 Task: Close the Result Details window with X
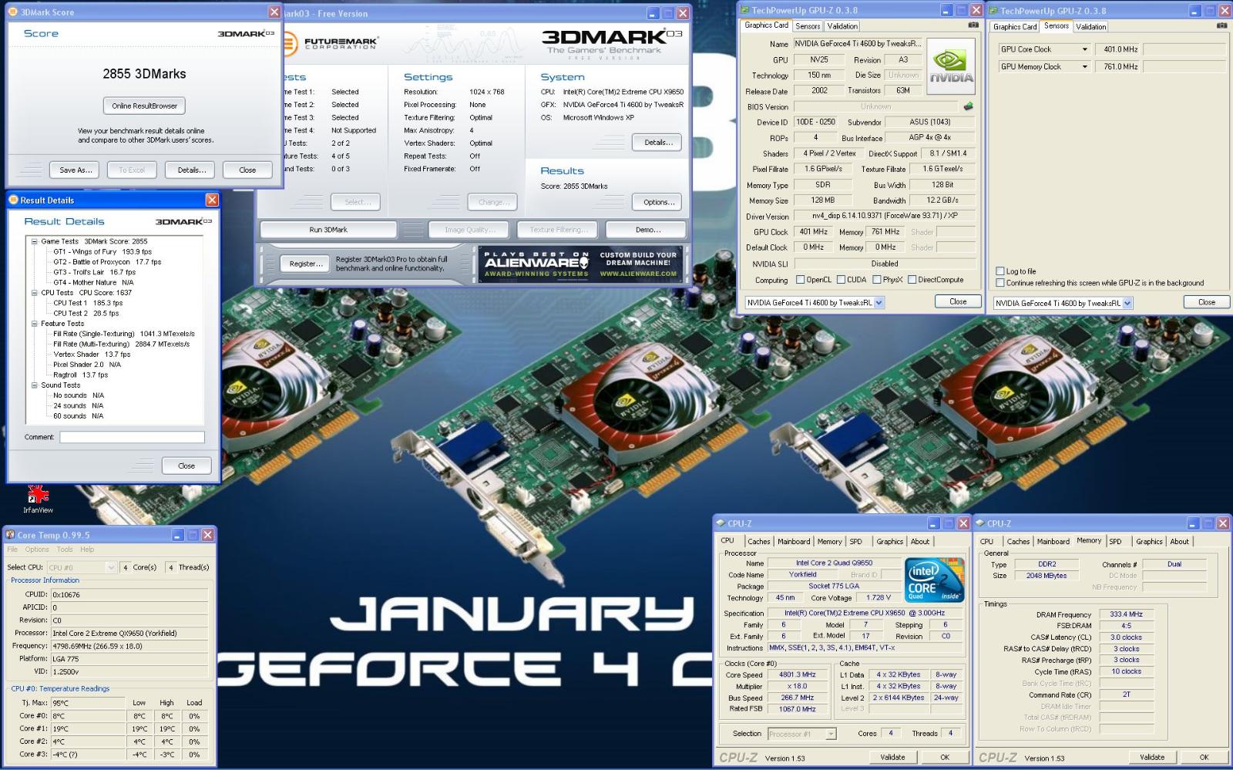click(212, 200)
